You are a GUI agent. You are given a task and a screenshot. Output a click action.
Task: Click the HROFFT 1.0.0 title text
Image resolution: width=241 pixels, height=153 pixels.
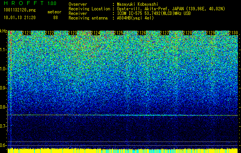coord(30,3)
